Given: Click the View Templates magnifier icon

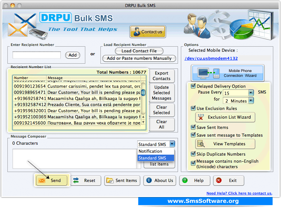Looking at the screenshot, I should 201,144.
